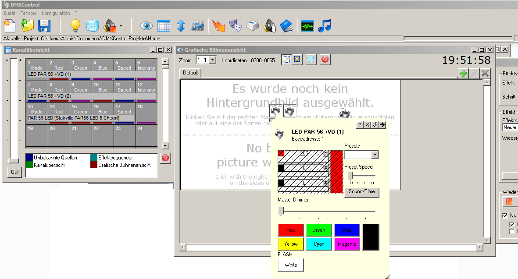Click the mixer faders toolbar icon
Viewport: 518px width, 279px height.
(198, 26)
